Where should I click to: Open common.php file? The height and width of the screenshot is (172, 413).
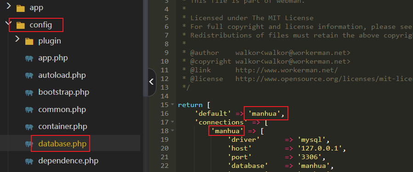point(62,109)
